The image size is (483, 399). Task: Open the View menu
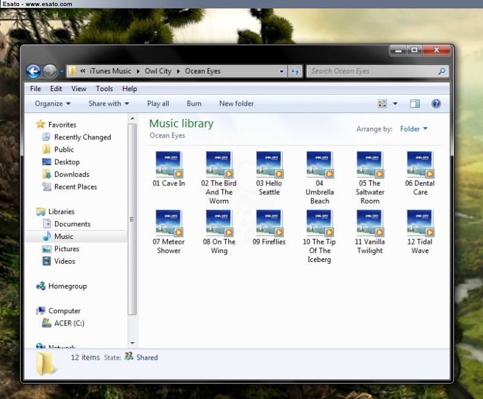(x=79, y=89)
